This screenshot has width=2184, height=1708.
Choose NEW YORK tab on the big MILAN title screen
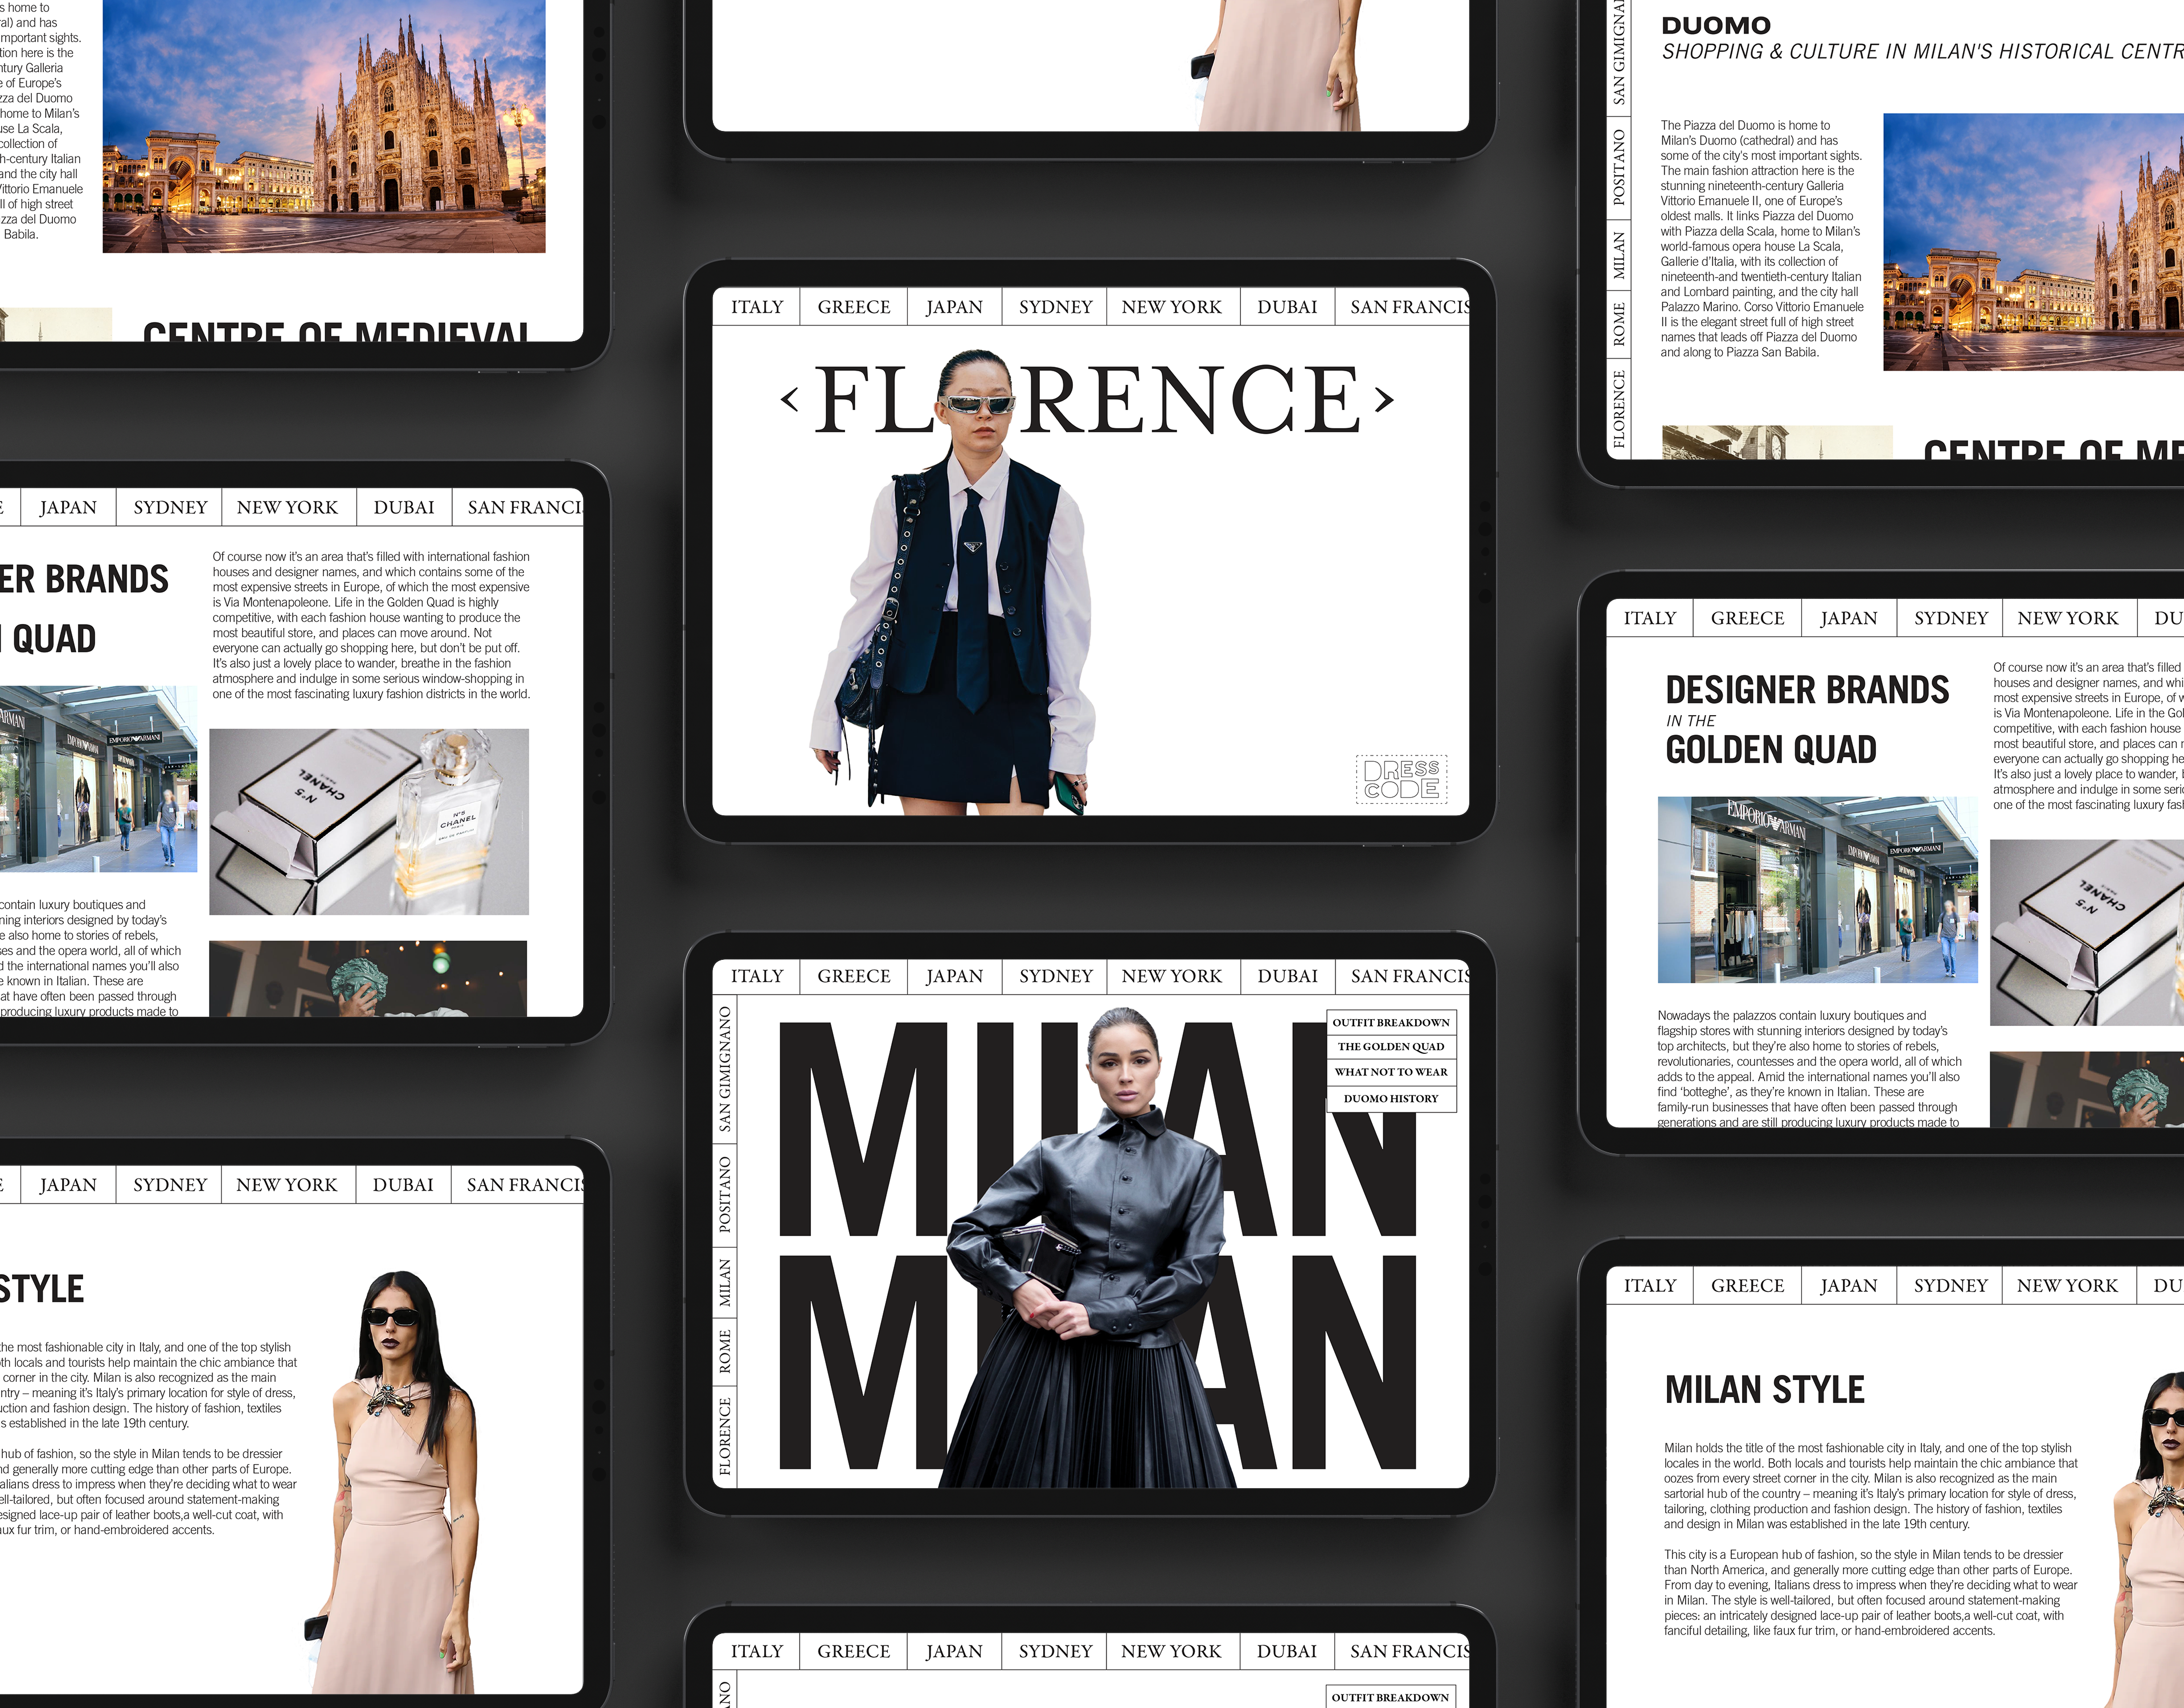(x=1172, y=976)
